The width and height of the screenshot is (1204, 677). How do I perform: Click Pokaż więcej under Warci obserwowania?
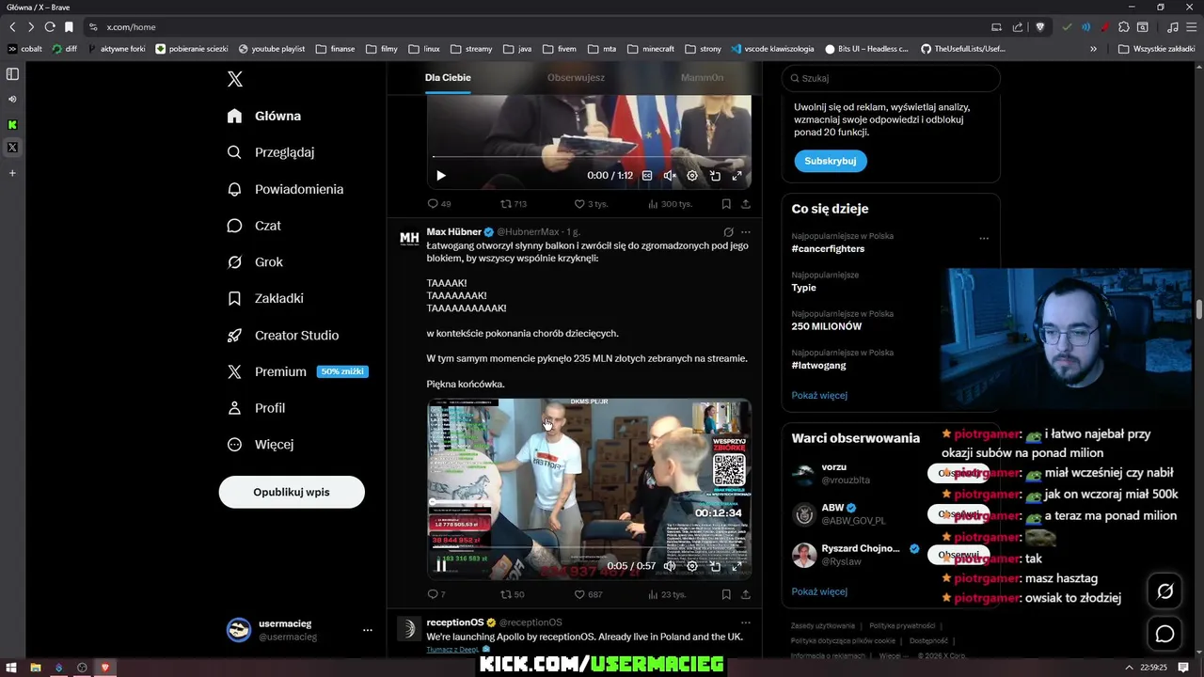(x=819, y=591)
